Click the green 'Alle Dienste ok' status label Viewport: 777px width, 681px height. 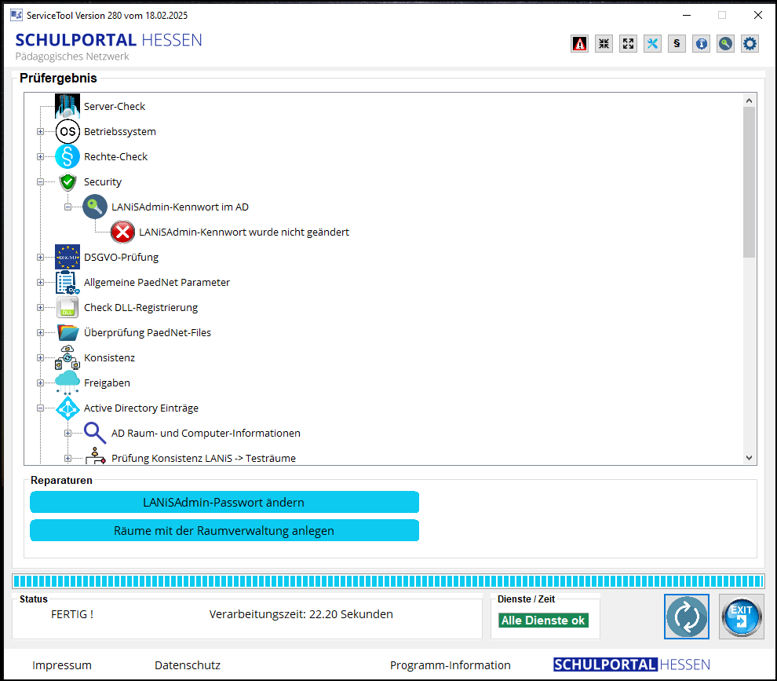[543, 620]
